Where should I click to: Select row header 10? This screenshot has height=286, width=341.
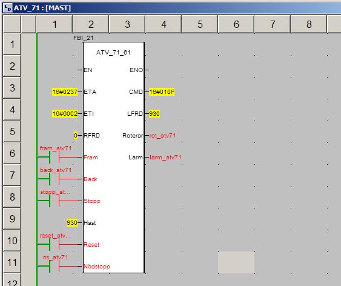pos(12,241)
